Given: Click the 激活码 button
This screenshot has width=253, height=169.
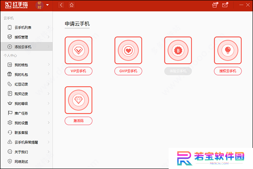Looking at the screenshot, I should (x=78, y=121).
